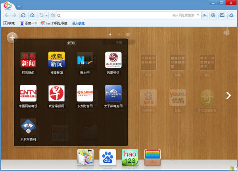Screen dimensions: 238x171
Task: Go to next page with right chevron
Action: [228, 96]
